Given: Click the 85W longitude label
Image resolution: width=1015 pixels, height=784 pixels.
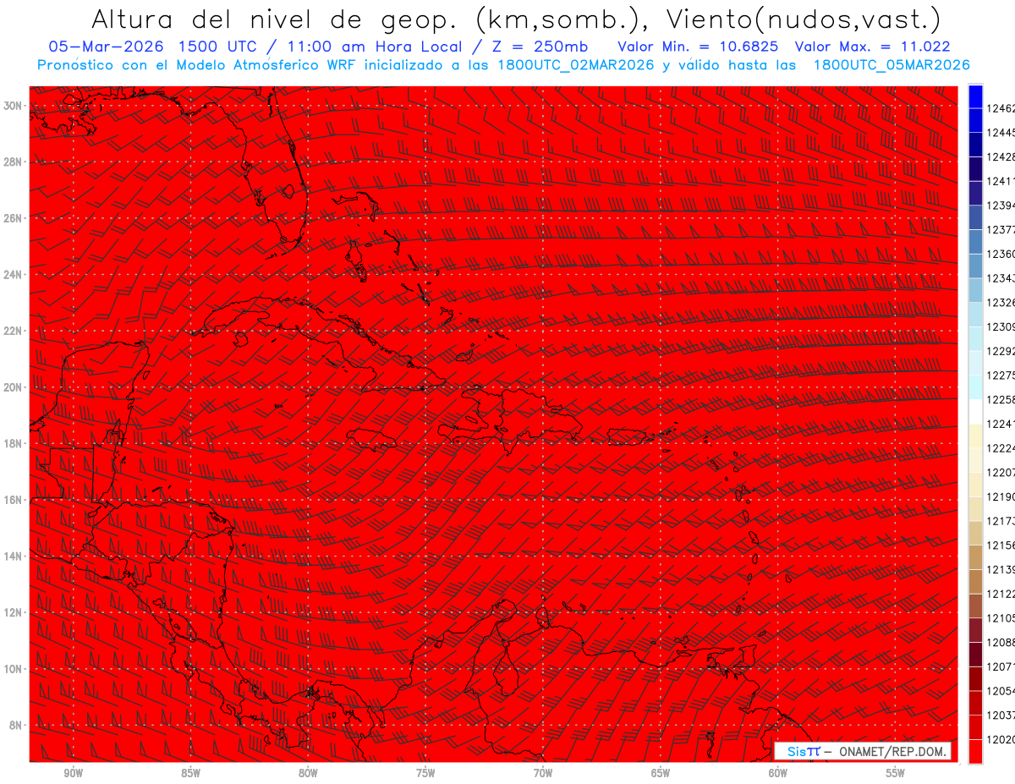Looking at the screenshot, I should [190, 774].
